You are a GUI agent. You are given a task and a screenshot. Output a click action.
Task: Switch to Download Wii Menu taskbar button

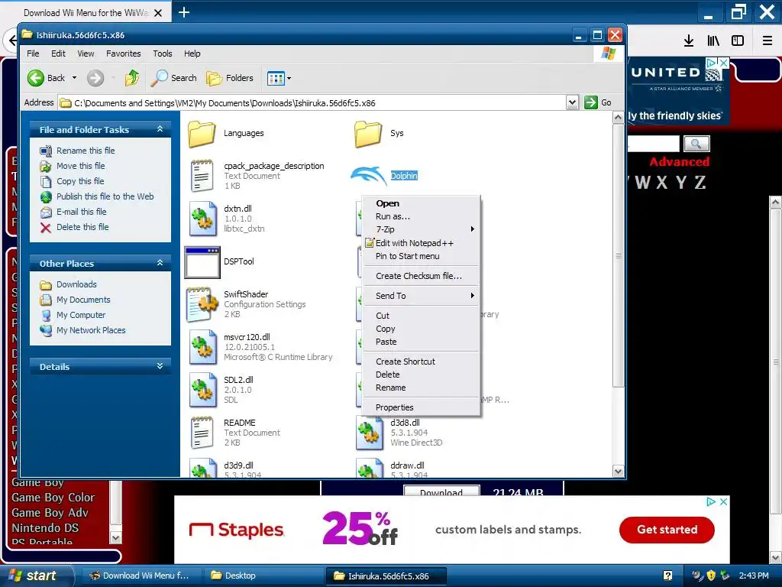point(140,576)
